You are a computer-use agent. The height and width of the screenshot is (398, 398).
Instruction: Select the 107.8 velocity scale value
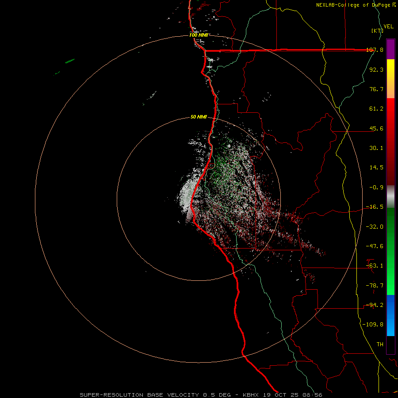click(x=375, y=50)
